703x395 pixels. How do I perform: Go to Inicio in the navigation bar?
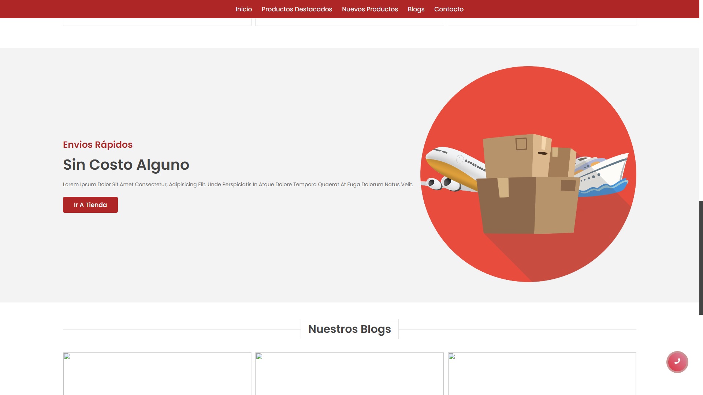(x=243, y=9)
